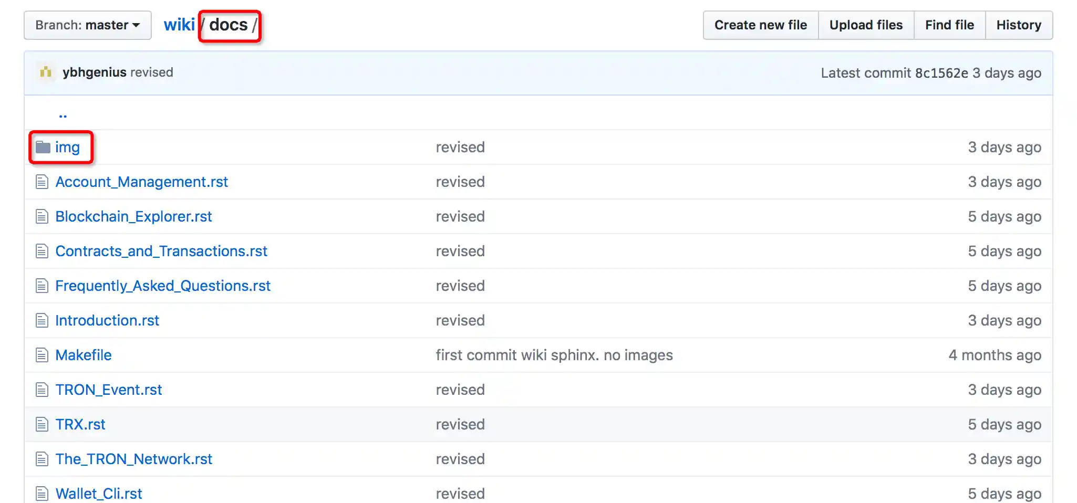1077x503 pixels.
Task: Open the TRON_Event.rst file
Action: click(x=109, y=390)
